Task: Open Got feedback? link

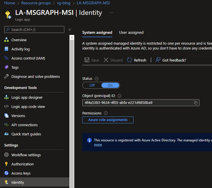Action: tap(171, 60)
